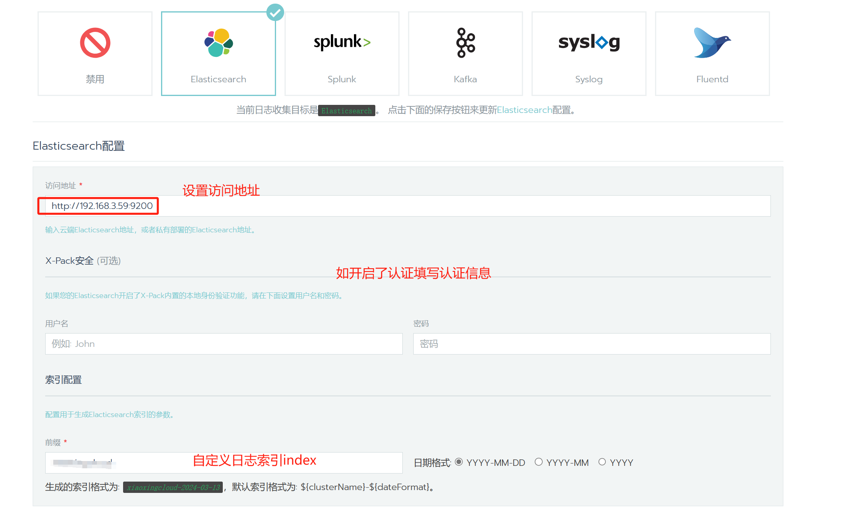
Task: Click the Splunk card label text
Action: click(x=342, y=79)
